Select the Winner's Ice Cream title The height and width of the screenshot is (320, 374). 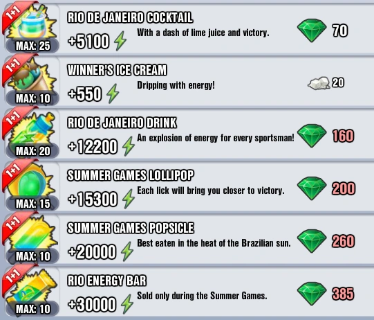click(117, 70)
